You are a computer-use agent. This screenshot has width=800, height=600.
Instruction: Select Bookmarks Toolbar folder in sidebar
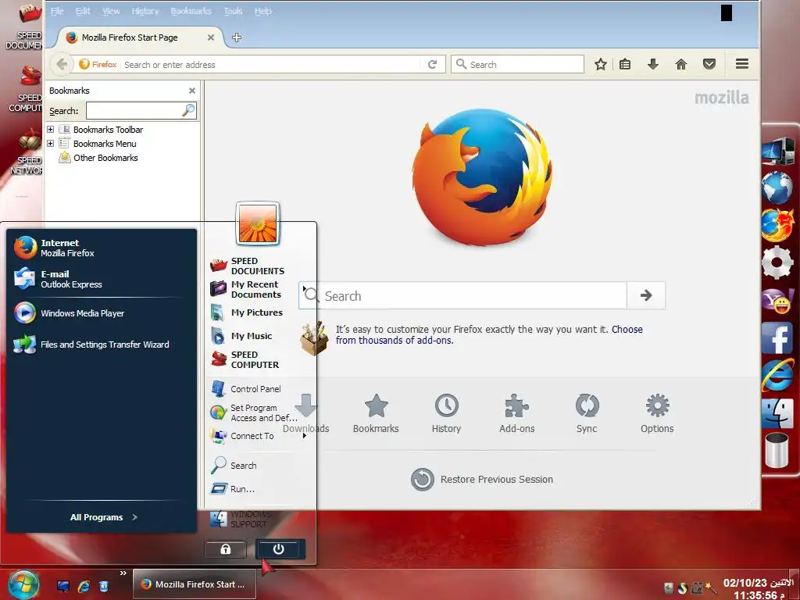coord(108,130)
